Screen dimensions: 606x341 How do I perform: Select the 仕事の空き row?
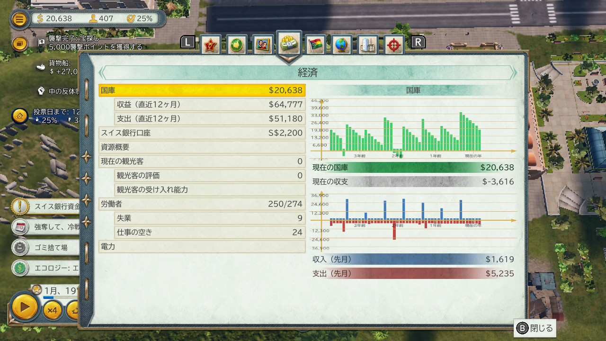(210, 232)
